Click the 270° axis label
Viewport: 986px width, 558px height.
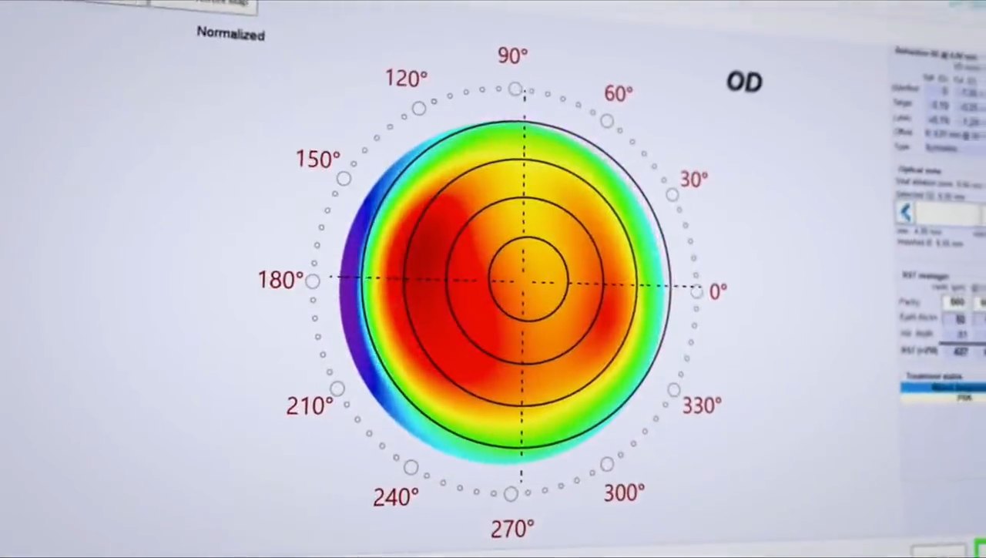tap(512, 529)
